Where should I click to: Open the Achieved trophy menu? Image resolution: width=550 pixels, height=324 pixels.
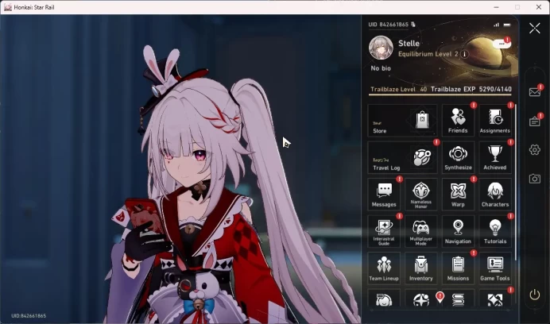point(495,157)
